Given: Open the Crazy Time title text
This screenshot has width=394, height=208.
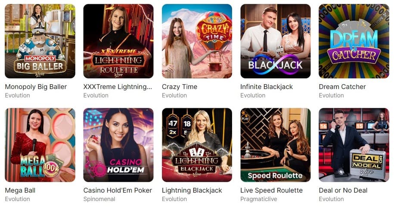Looking at the screenshot, I should click(180, 87).
